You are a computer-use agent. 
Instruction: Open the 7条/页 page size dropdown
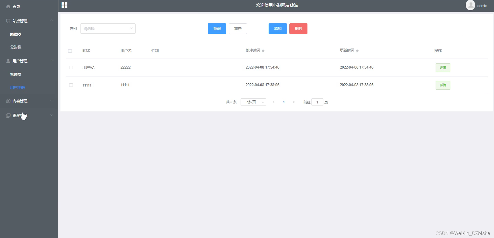253,102
